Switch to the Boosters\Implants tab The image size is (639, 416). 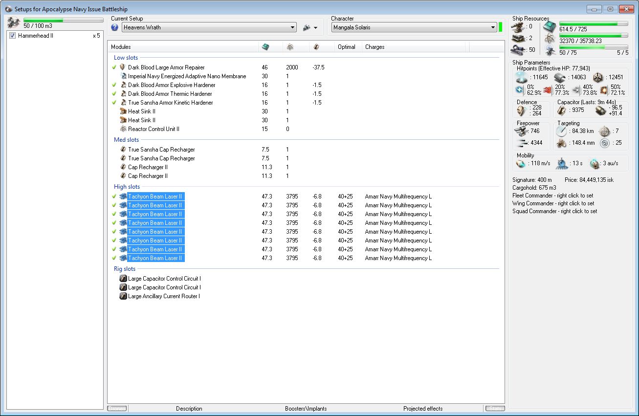coord(306,409)
